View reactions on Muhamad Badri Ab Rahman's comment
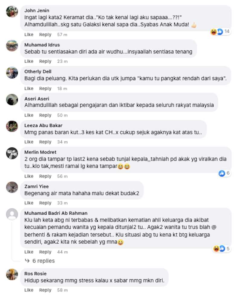239x295 pixels. pyautogui.click(x=221, y=249)
